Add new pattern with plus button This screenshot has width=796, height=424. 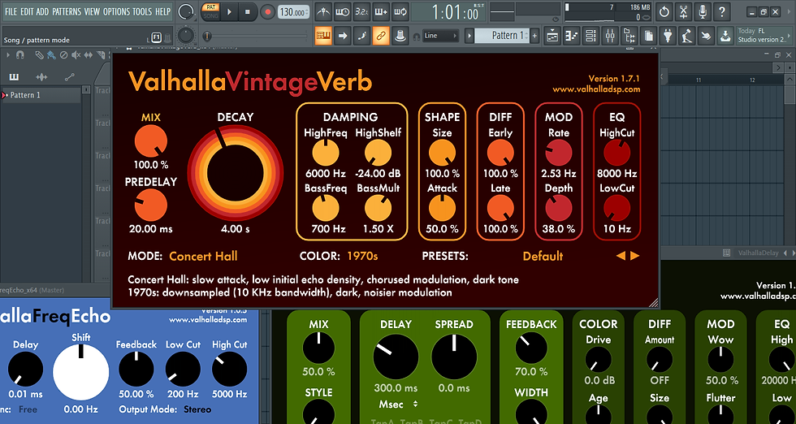[534, 36]
